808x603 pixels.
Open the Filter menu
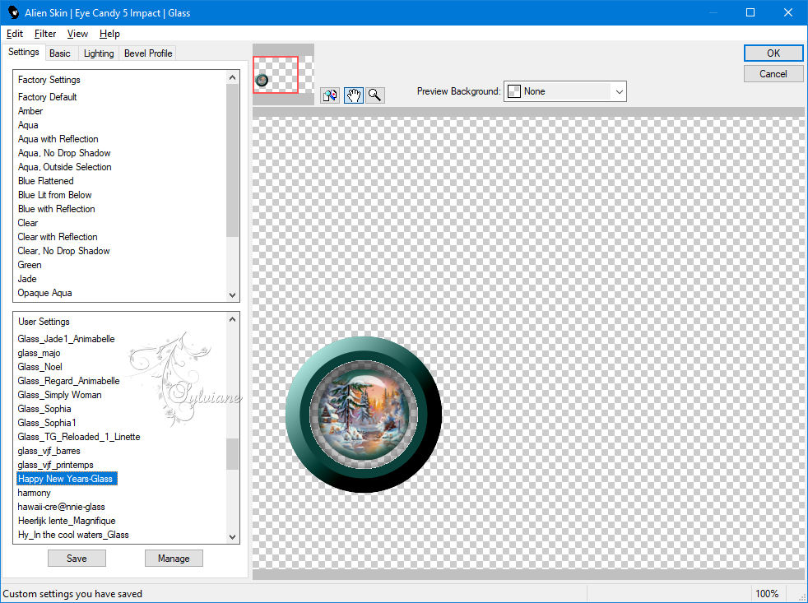coord(44,34)
